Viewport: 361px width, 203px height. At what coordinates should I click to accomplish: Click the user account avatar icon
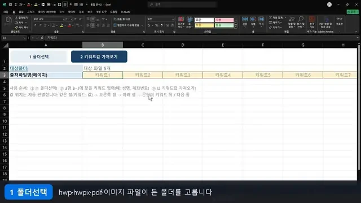pos(329,5)
